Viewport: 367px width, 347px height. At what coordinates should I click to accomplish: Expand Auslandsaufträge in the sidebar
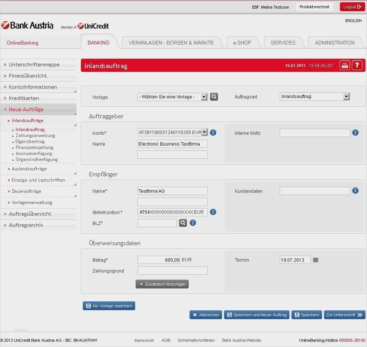(x=29, y=169)
